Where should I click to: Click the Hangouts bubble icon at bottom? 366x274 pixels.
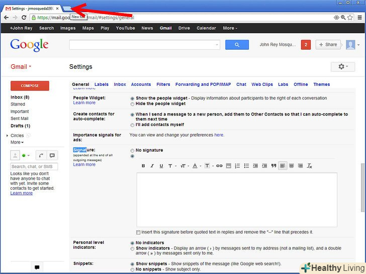(x=37, y=267)
